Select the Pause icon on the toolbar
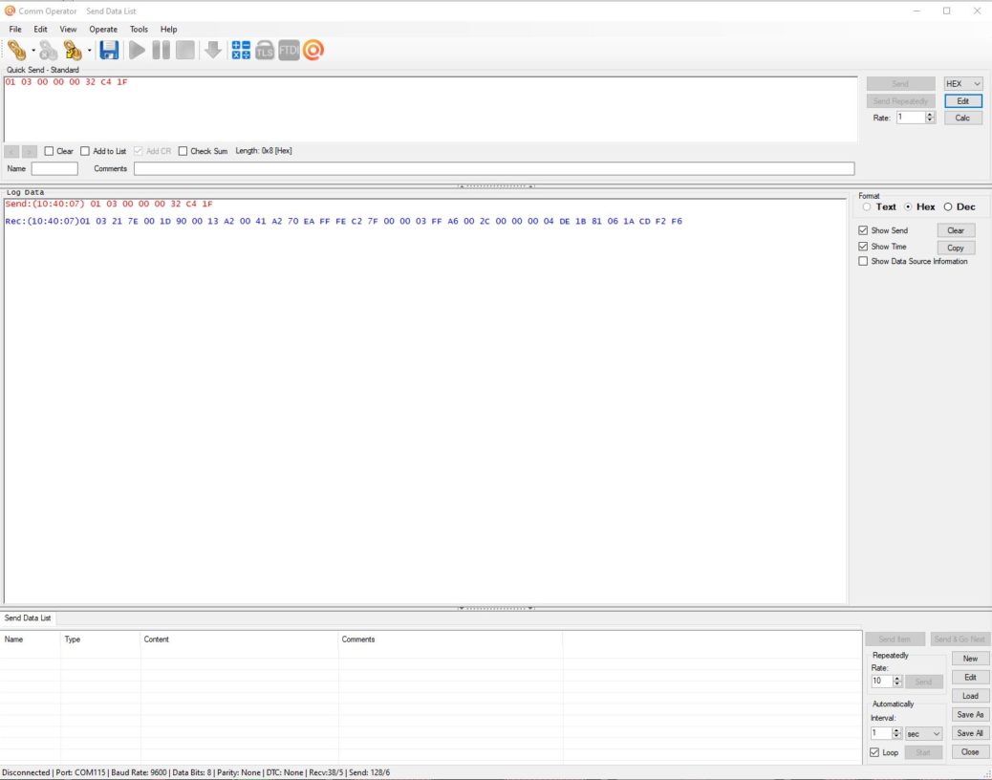 click(x=159, y=50)
